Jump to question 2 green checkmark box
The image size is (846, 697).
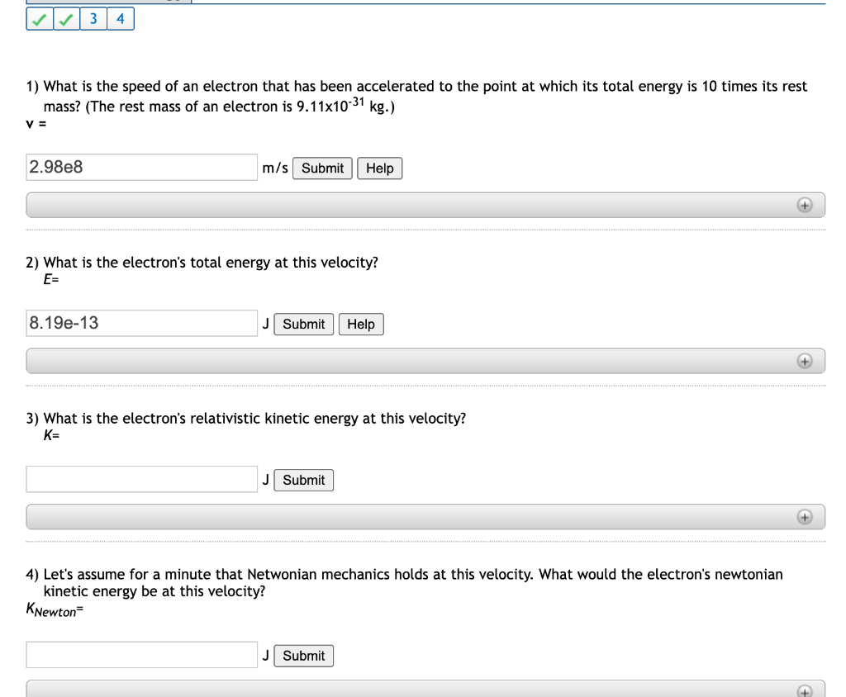(66, 20)
